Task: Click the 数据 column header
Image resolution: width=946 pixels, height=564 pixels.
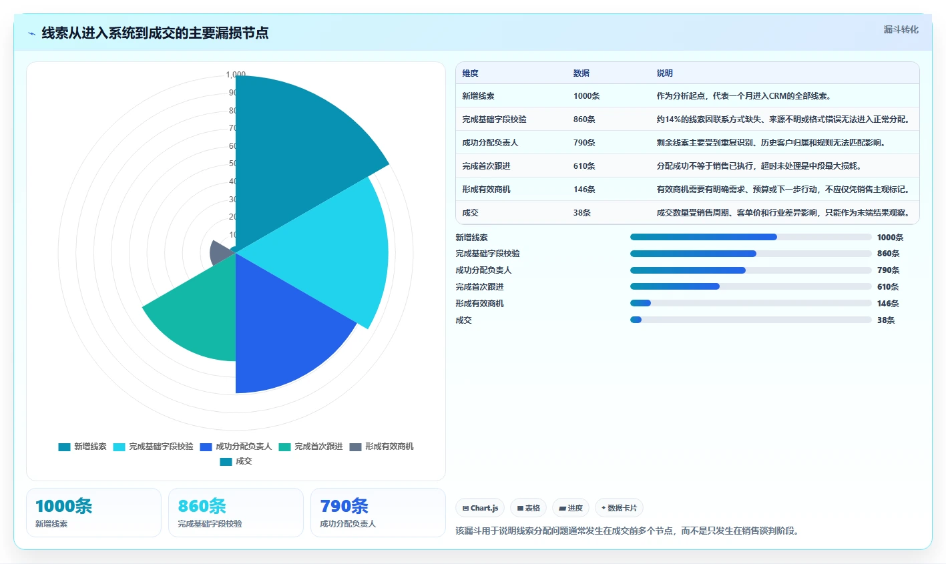Action: coord(581,73)
